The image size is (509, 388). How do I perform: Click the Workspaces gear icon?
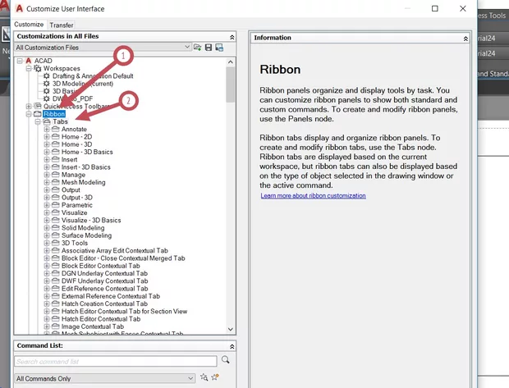(x=38, y=68)
